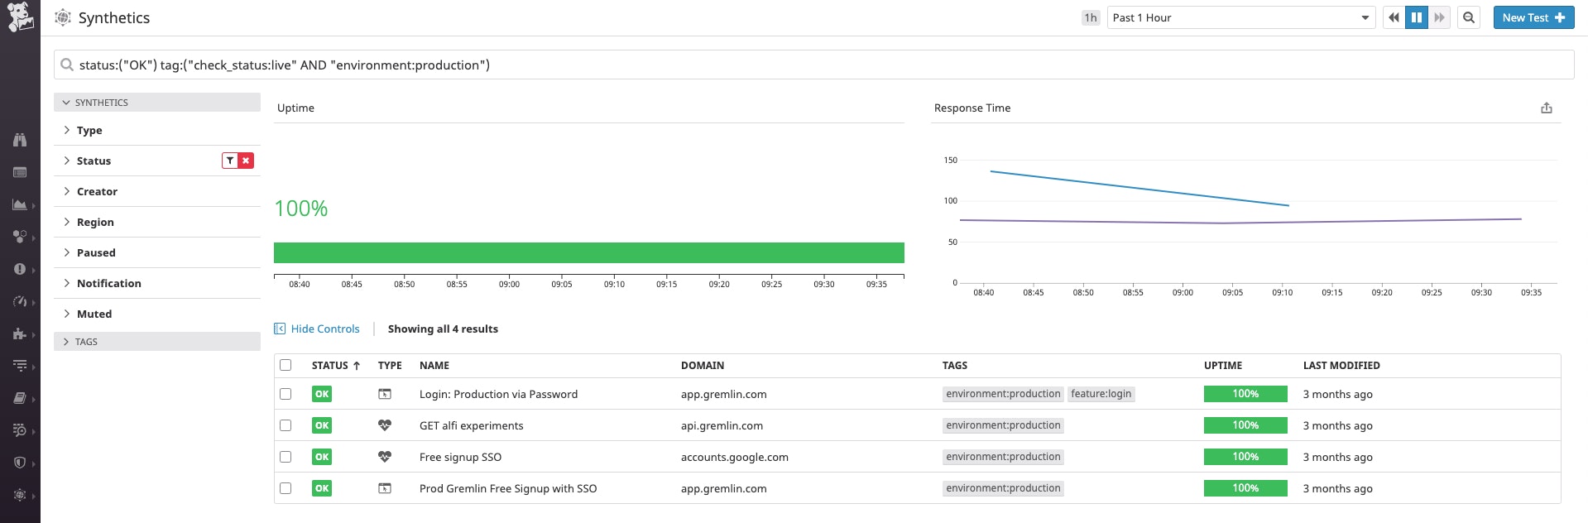Open the Past 1 Hour time dropdown
1588x523 pixels.
[x=1240, y=17]
